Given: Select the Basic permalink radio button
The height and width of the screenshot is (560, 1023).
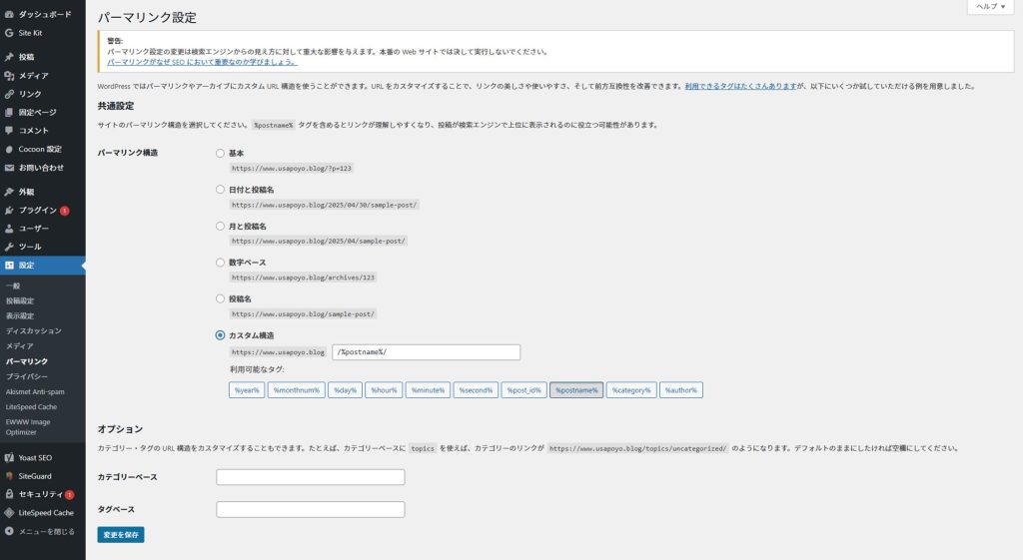Looking at the screenshot, I should tap(220, 154).
